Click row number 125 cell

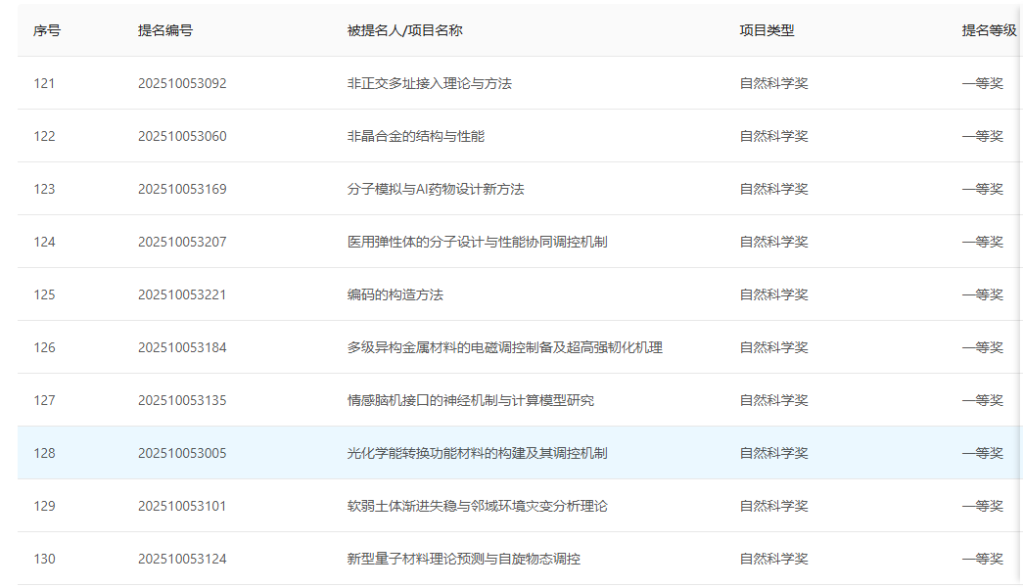[x=44, y=294]
